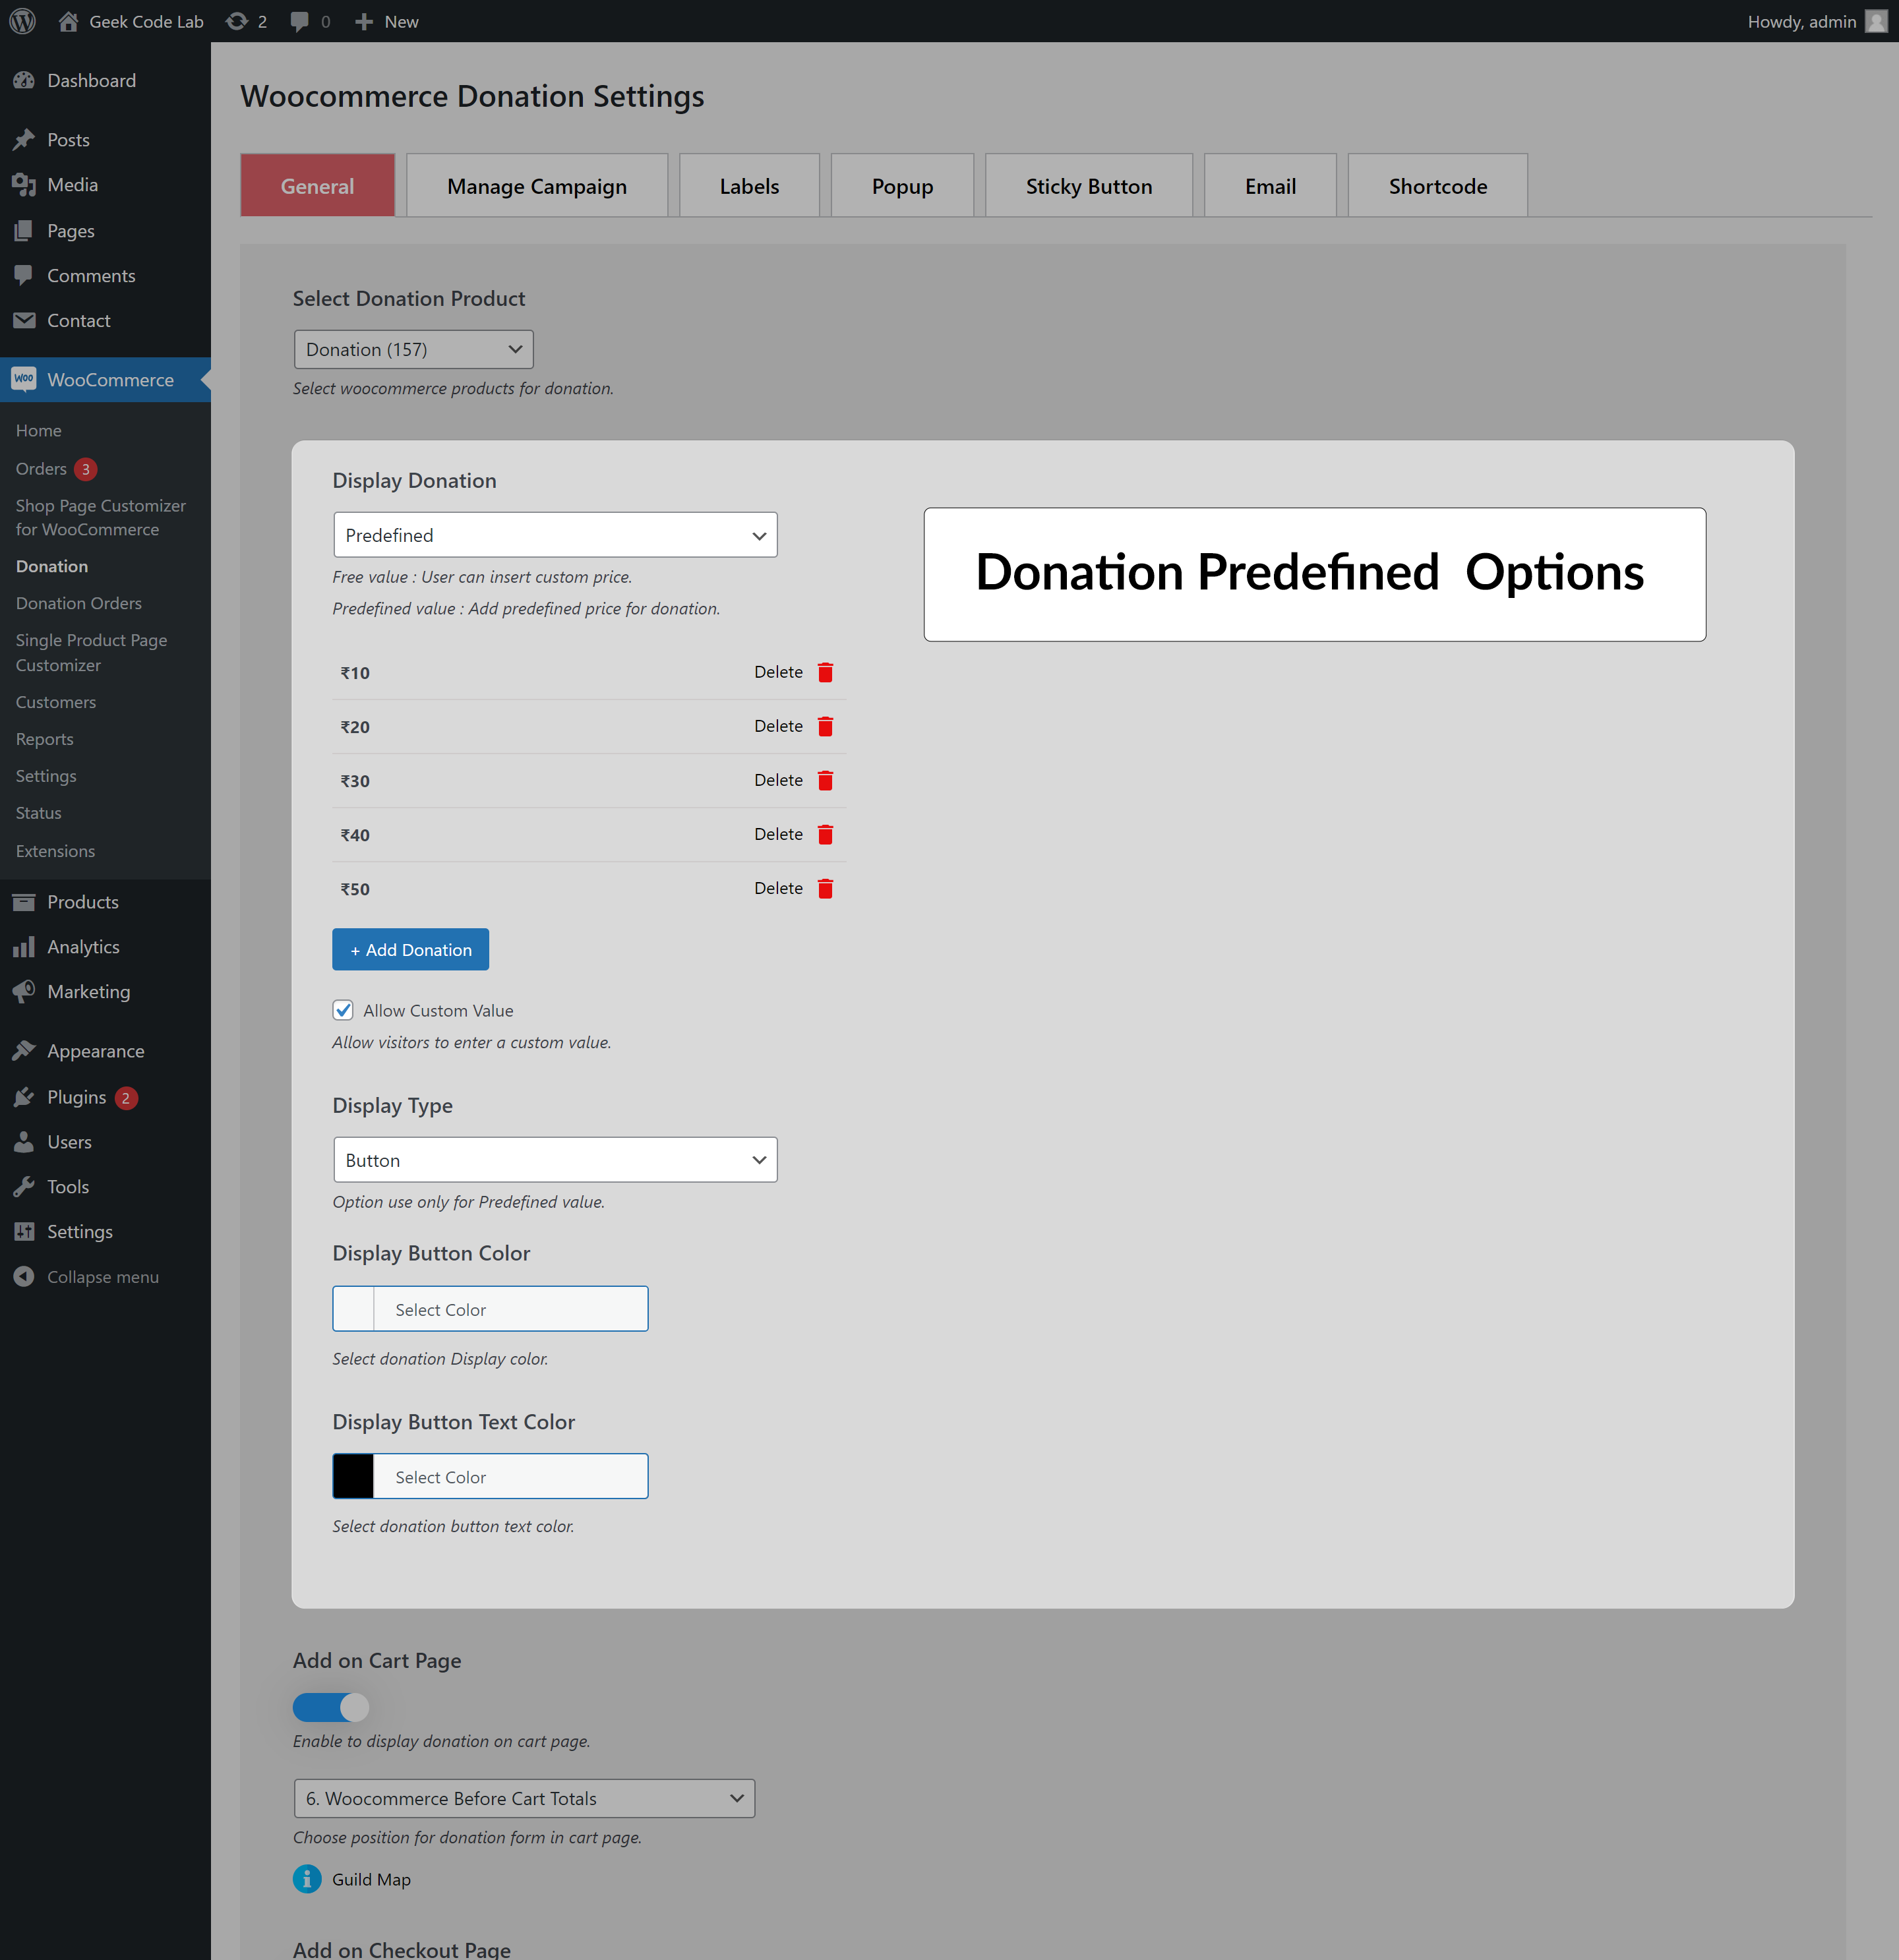
Task: Uncheck the Allow Custom Value checkbox
Action: click(x=343, y=1010)
